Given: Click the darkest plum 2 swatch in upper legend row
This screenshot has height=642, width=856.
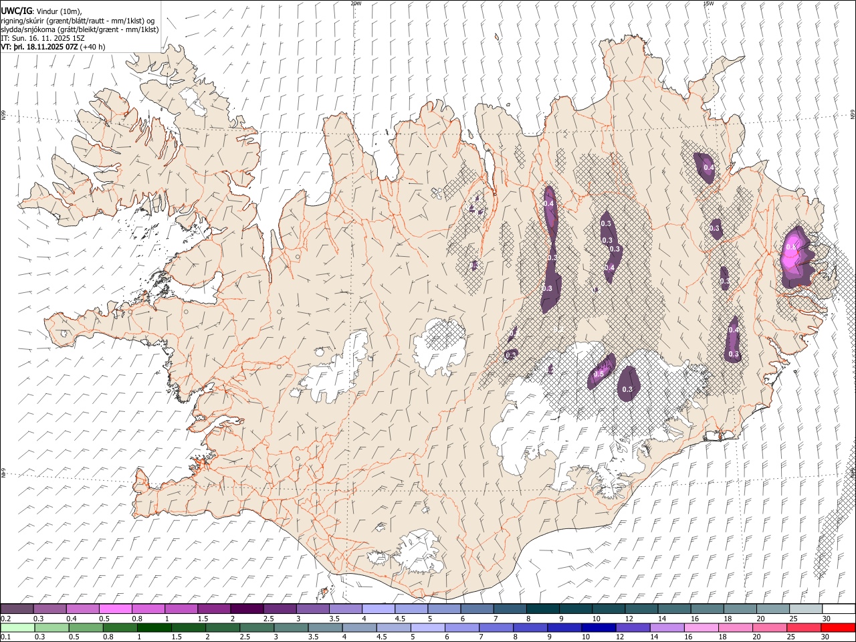Looking at the screenshot, I should (x=247, y=609).
